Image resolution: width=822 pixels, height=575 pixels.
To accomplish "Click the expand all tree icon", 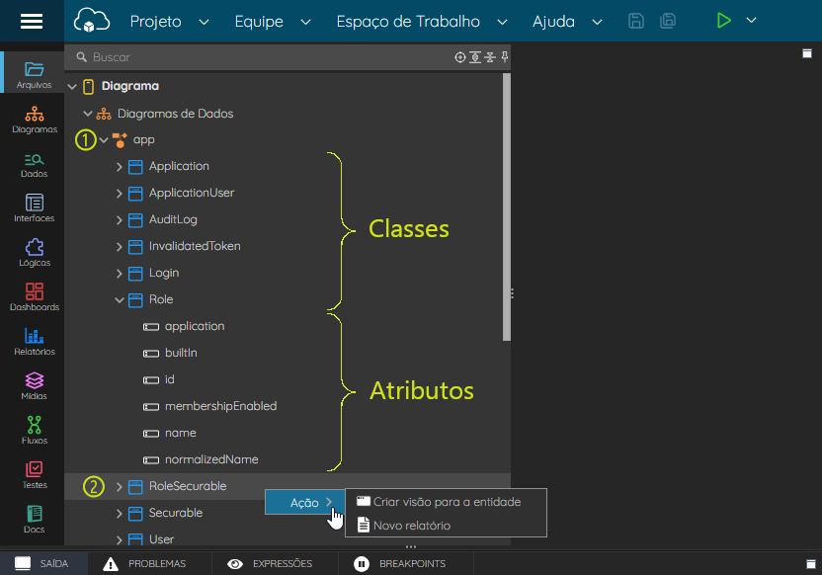I will [475, 57].
